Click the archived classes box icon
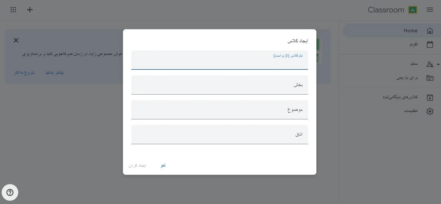This screenshot has height=204, width=441. tap(430, 97)
